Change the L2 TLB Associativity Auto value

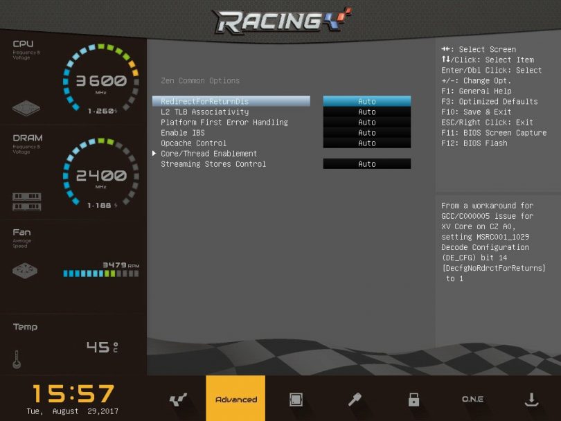click(x=366, y=112)
